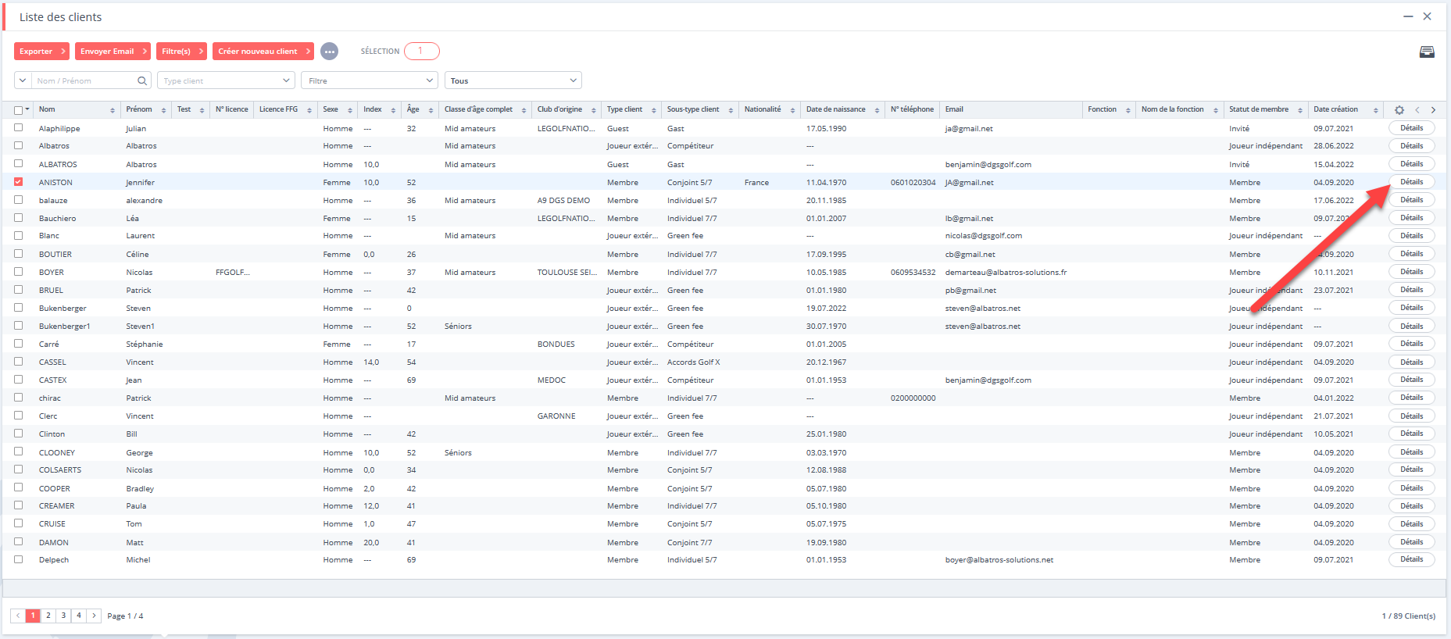Screen dimensions: 1451x639
Task: Sort by Type client column arrows
Action: click(x=654, y=110)
